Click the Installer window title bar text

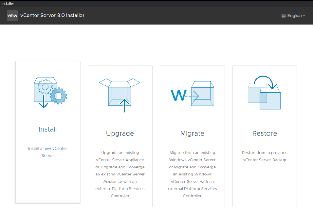(8, 3)
